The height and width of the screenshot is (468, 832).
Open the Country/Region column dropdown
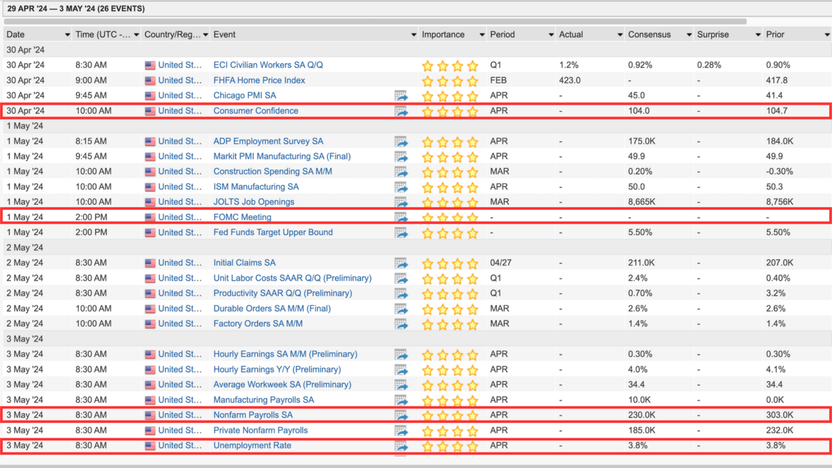tap(206, 35)
